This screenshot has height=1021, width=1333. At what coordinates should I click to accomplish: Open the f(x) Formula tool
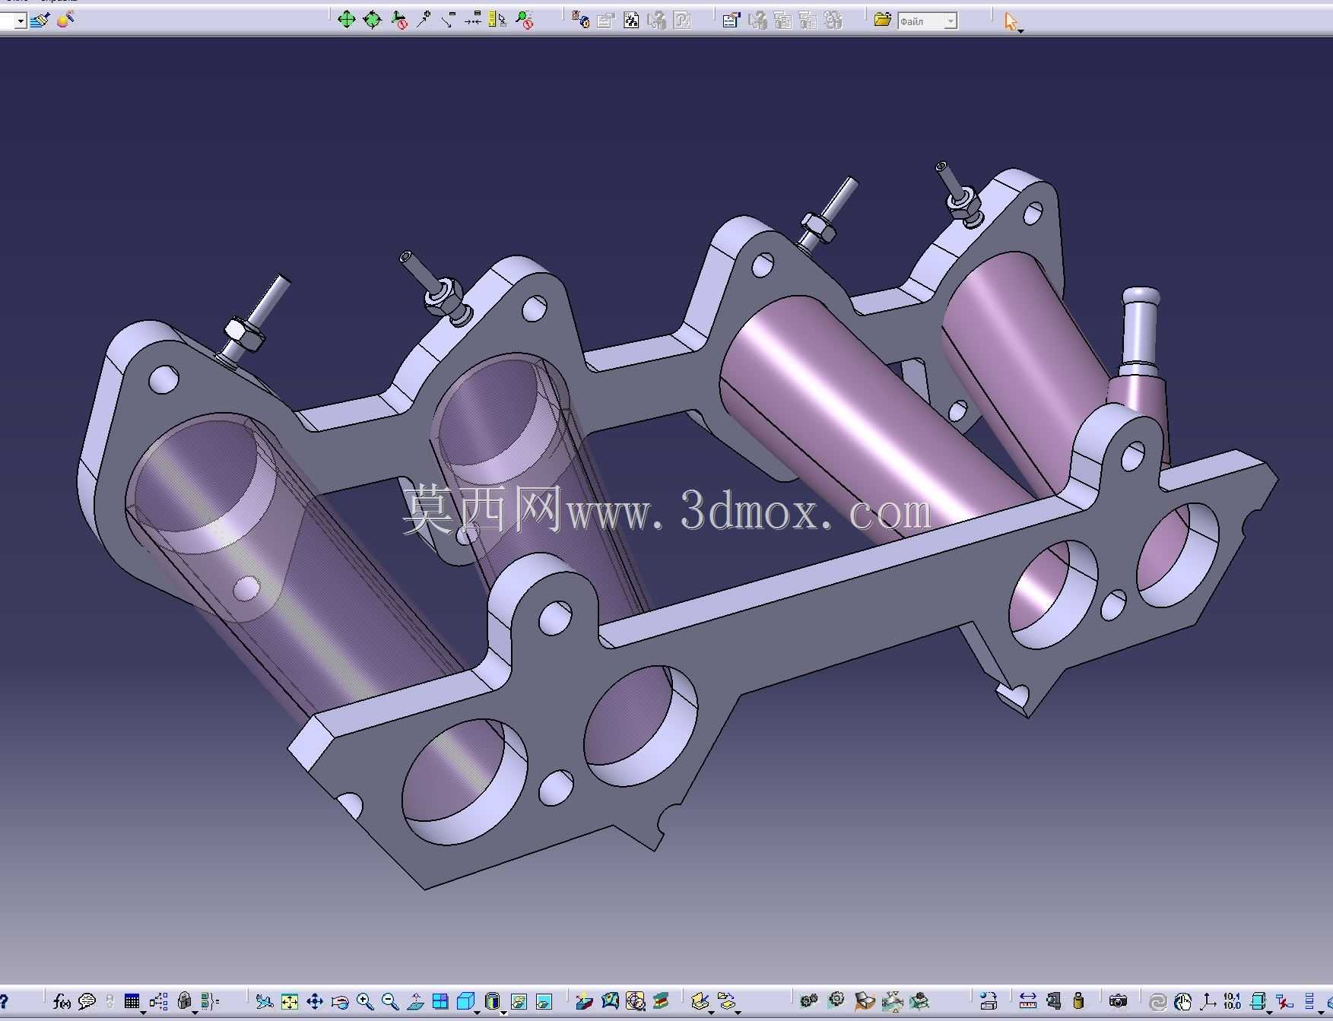coord(62,1002)
